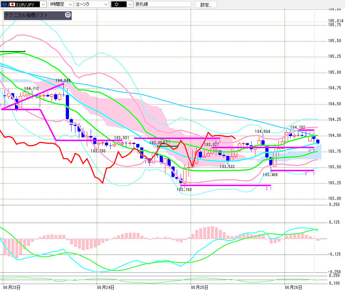Click the 184.712 price label
The height and width of the screenshot is (290, 345).
coord(31,89)
